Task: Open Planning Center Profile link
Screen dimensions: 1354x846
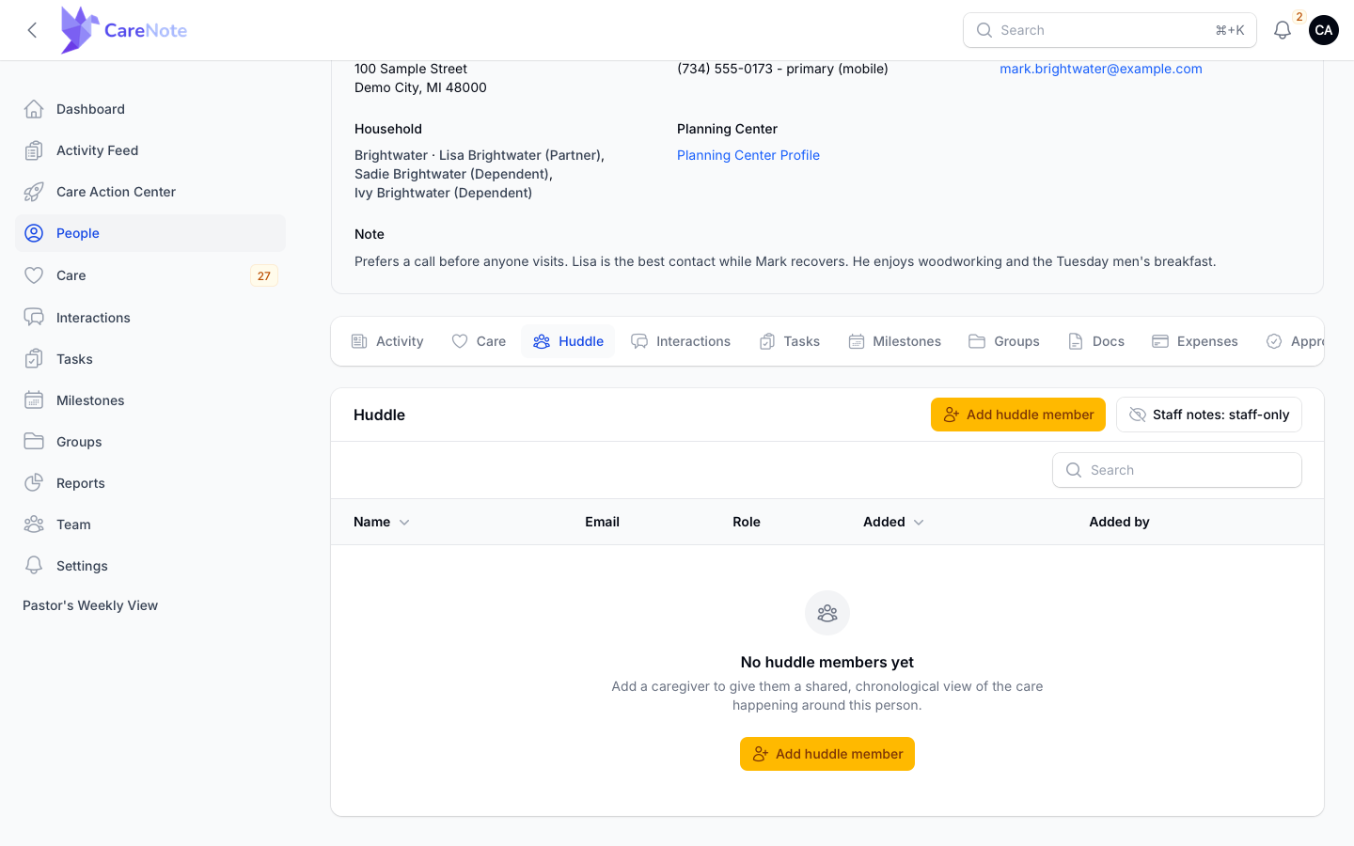Action: pos(748,155)
